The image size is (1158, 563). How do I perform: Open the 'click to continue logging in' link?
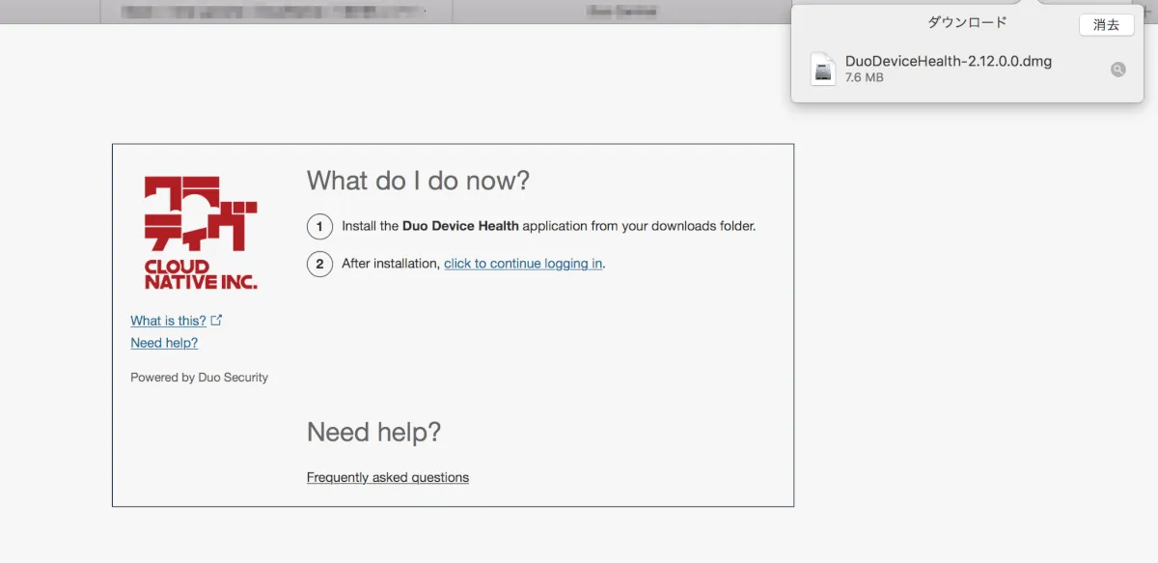pyautogui.click(x=523, y=264)
